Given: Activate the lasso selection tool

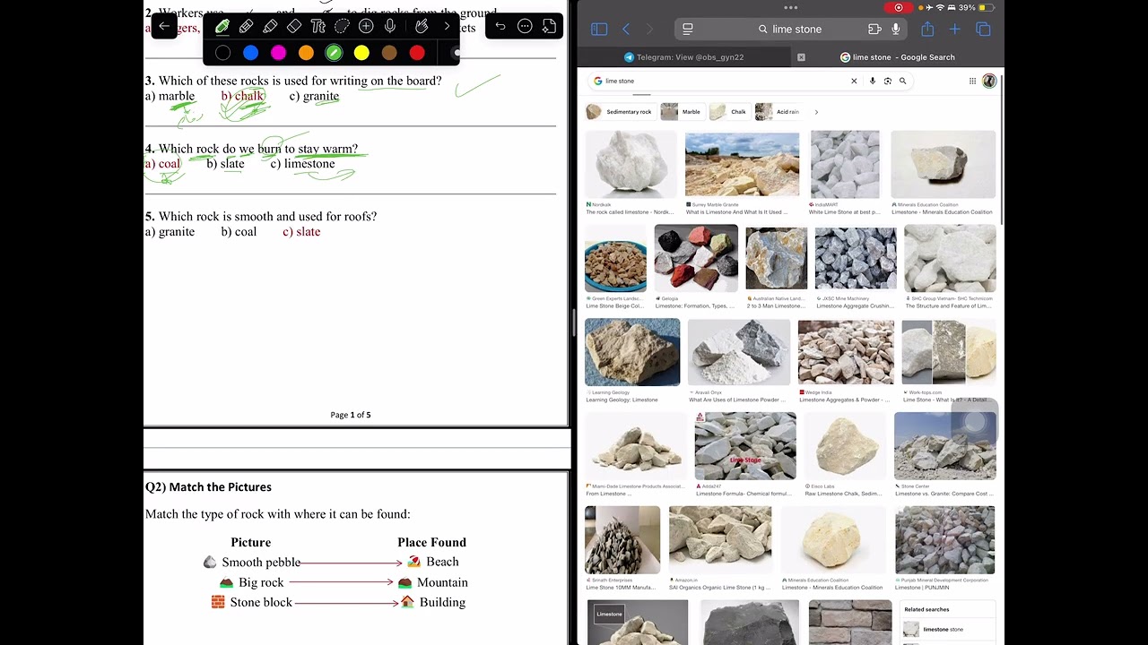Looking at the screenshot, I should pos(342,26).
